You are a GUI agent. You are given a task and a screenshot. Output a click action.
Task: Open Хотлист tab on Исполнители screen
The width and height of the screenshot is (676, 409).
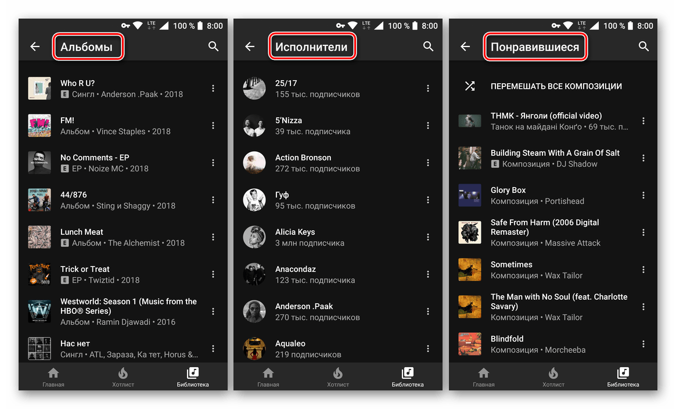coord(338,377)
